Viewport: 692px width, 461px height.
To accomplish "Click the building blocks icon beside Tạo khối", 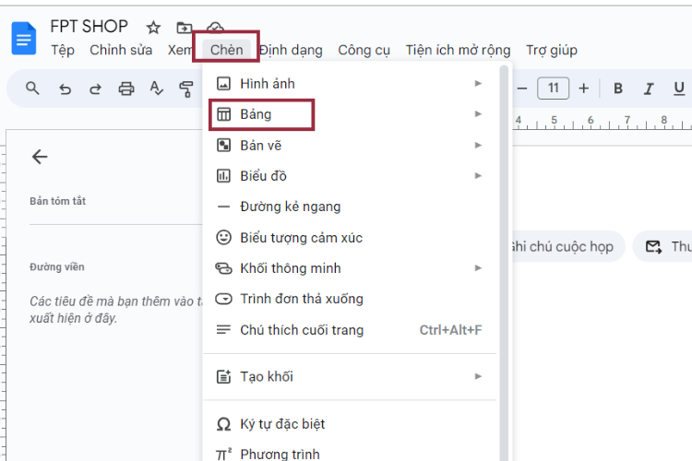I will tap(223, 377).
